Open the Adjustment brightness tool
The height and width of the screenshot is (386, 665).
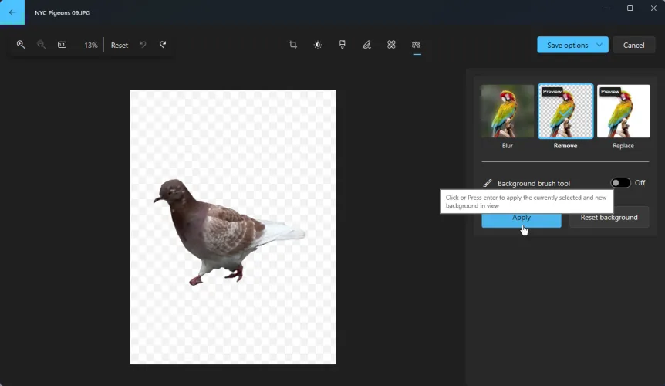click(318, 45)
